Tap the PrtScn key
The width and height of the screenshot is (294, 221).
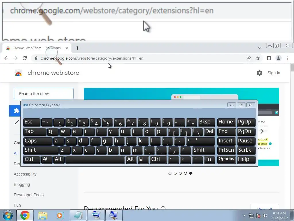pyautogui.click(x=227, y=150)
